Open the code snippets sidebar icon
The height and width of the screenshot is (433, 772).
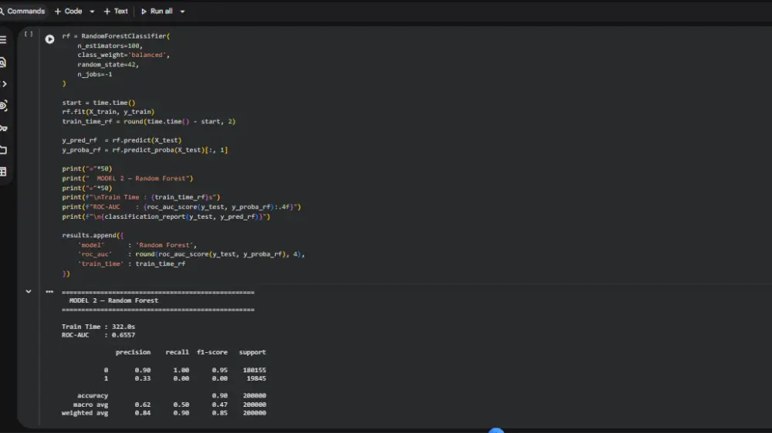point(3,84)
